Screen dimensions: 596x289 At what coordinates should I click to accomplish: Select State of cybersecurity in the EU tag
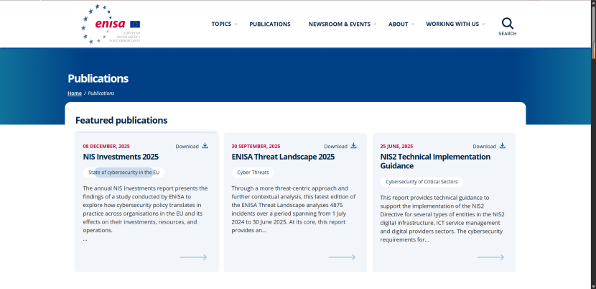(x=124, y=173)
